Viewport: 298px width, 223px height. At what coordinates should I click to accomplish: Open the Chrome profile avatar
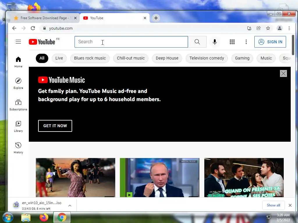(x=280, y=28)
